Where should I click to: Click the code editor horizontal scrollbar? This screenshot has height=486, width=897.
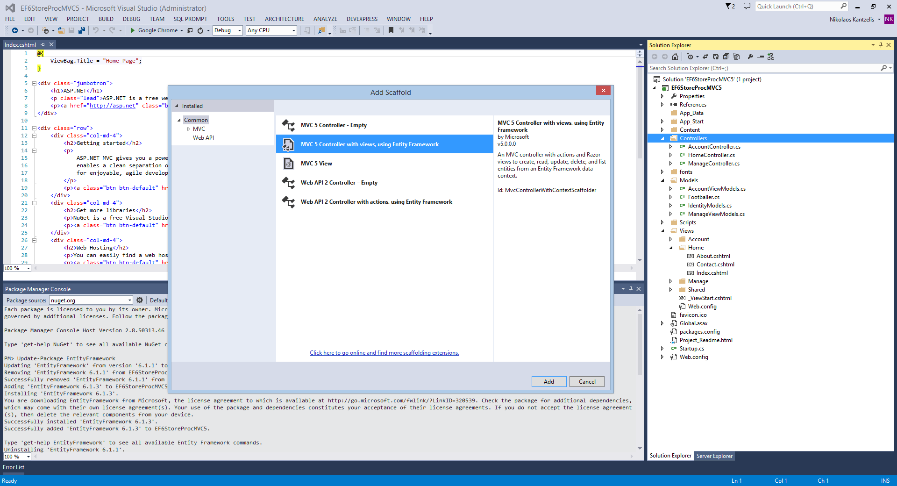click(x=334, y=268)
